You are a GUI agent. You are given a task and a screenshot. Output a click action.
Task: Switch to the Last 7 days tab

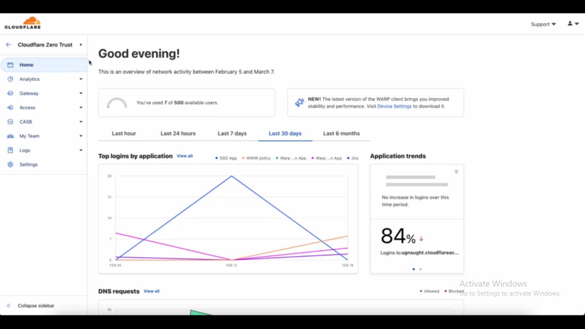232,134
